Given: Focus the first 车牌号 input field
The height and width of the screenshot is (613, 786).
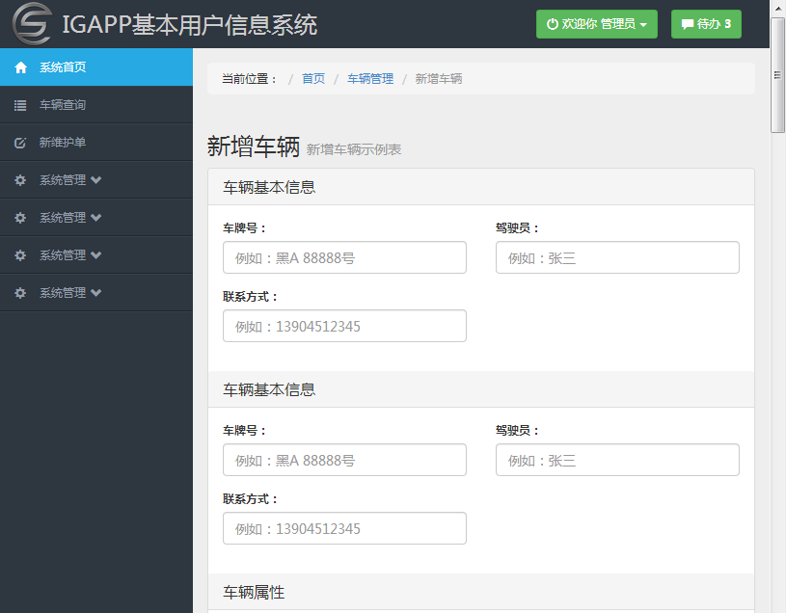Looking at the screenshot, I should 344,257.
